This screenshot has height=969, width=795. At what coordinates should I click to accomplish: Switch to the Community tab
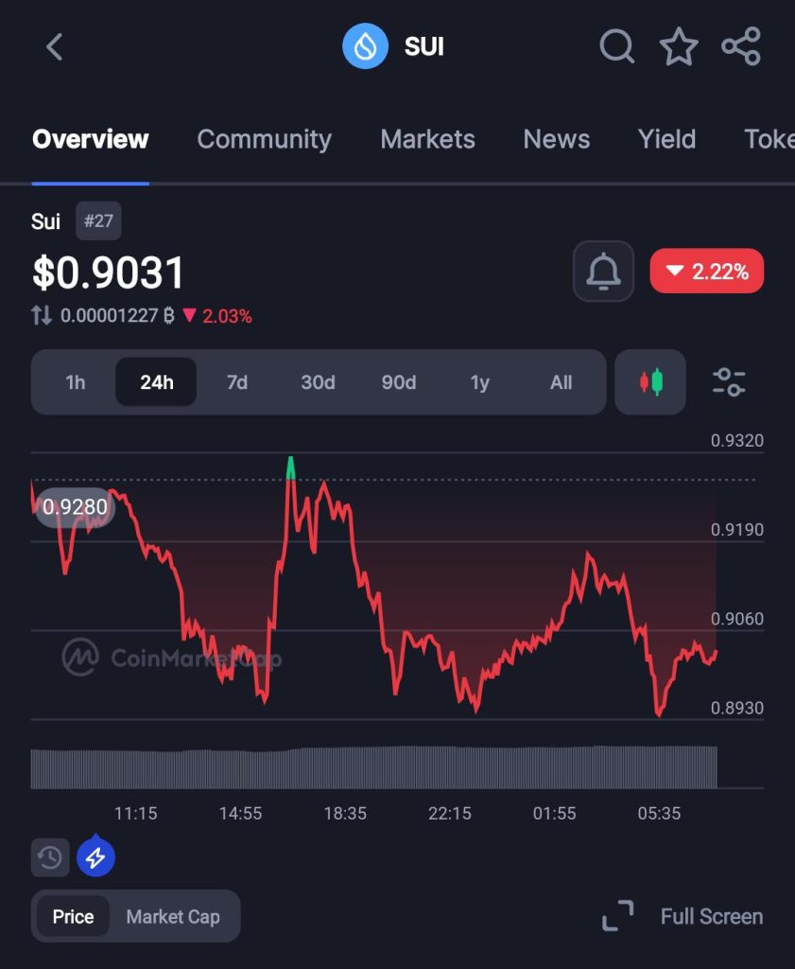pos(264,139)
